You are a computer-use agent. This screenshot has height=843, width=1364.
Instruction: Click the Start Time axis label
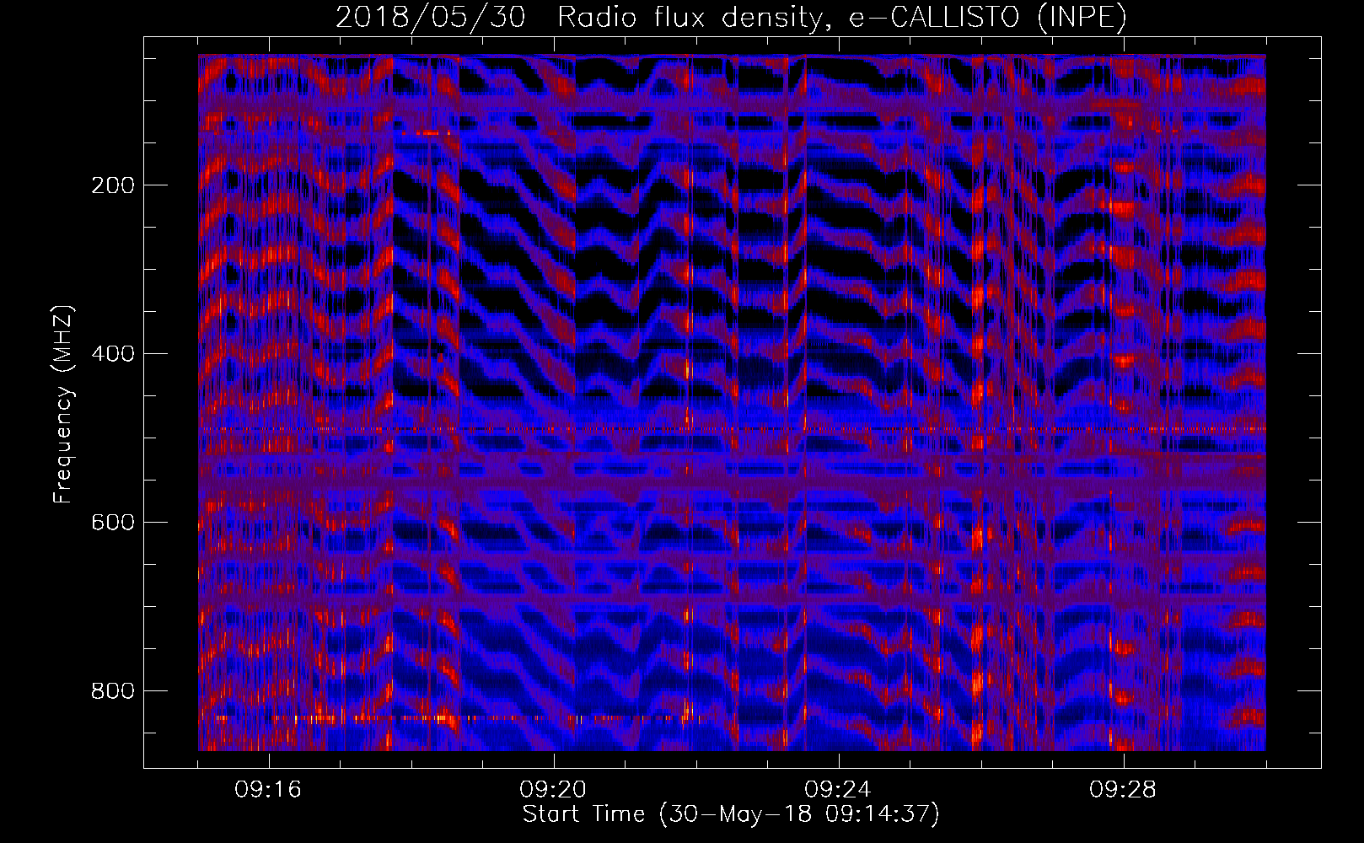coord(731,814)
